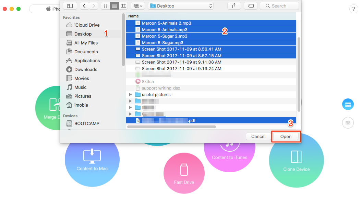Select Desktop in the sidebar

click(90, 34)
